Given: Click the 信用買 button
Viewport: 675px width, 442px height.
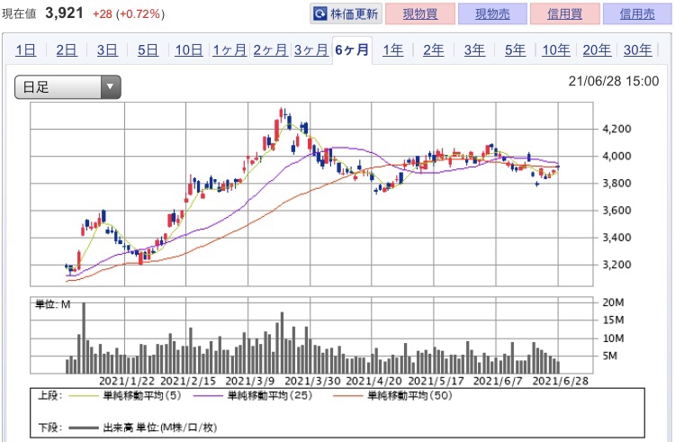Looking at the screenshot, I should (x=565, y=14).
